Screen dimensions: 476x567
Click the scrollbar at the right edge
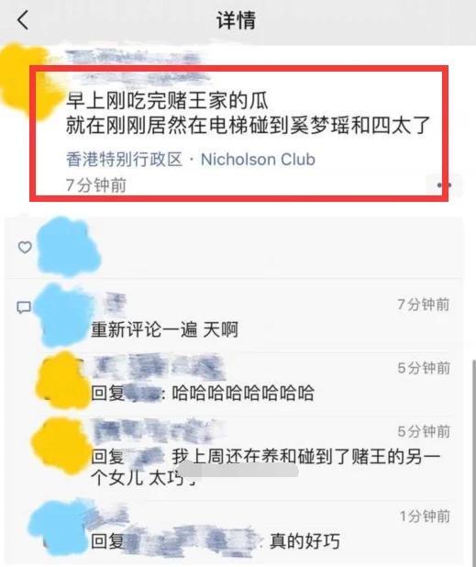[473, 460]
